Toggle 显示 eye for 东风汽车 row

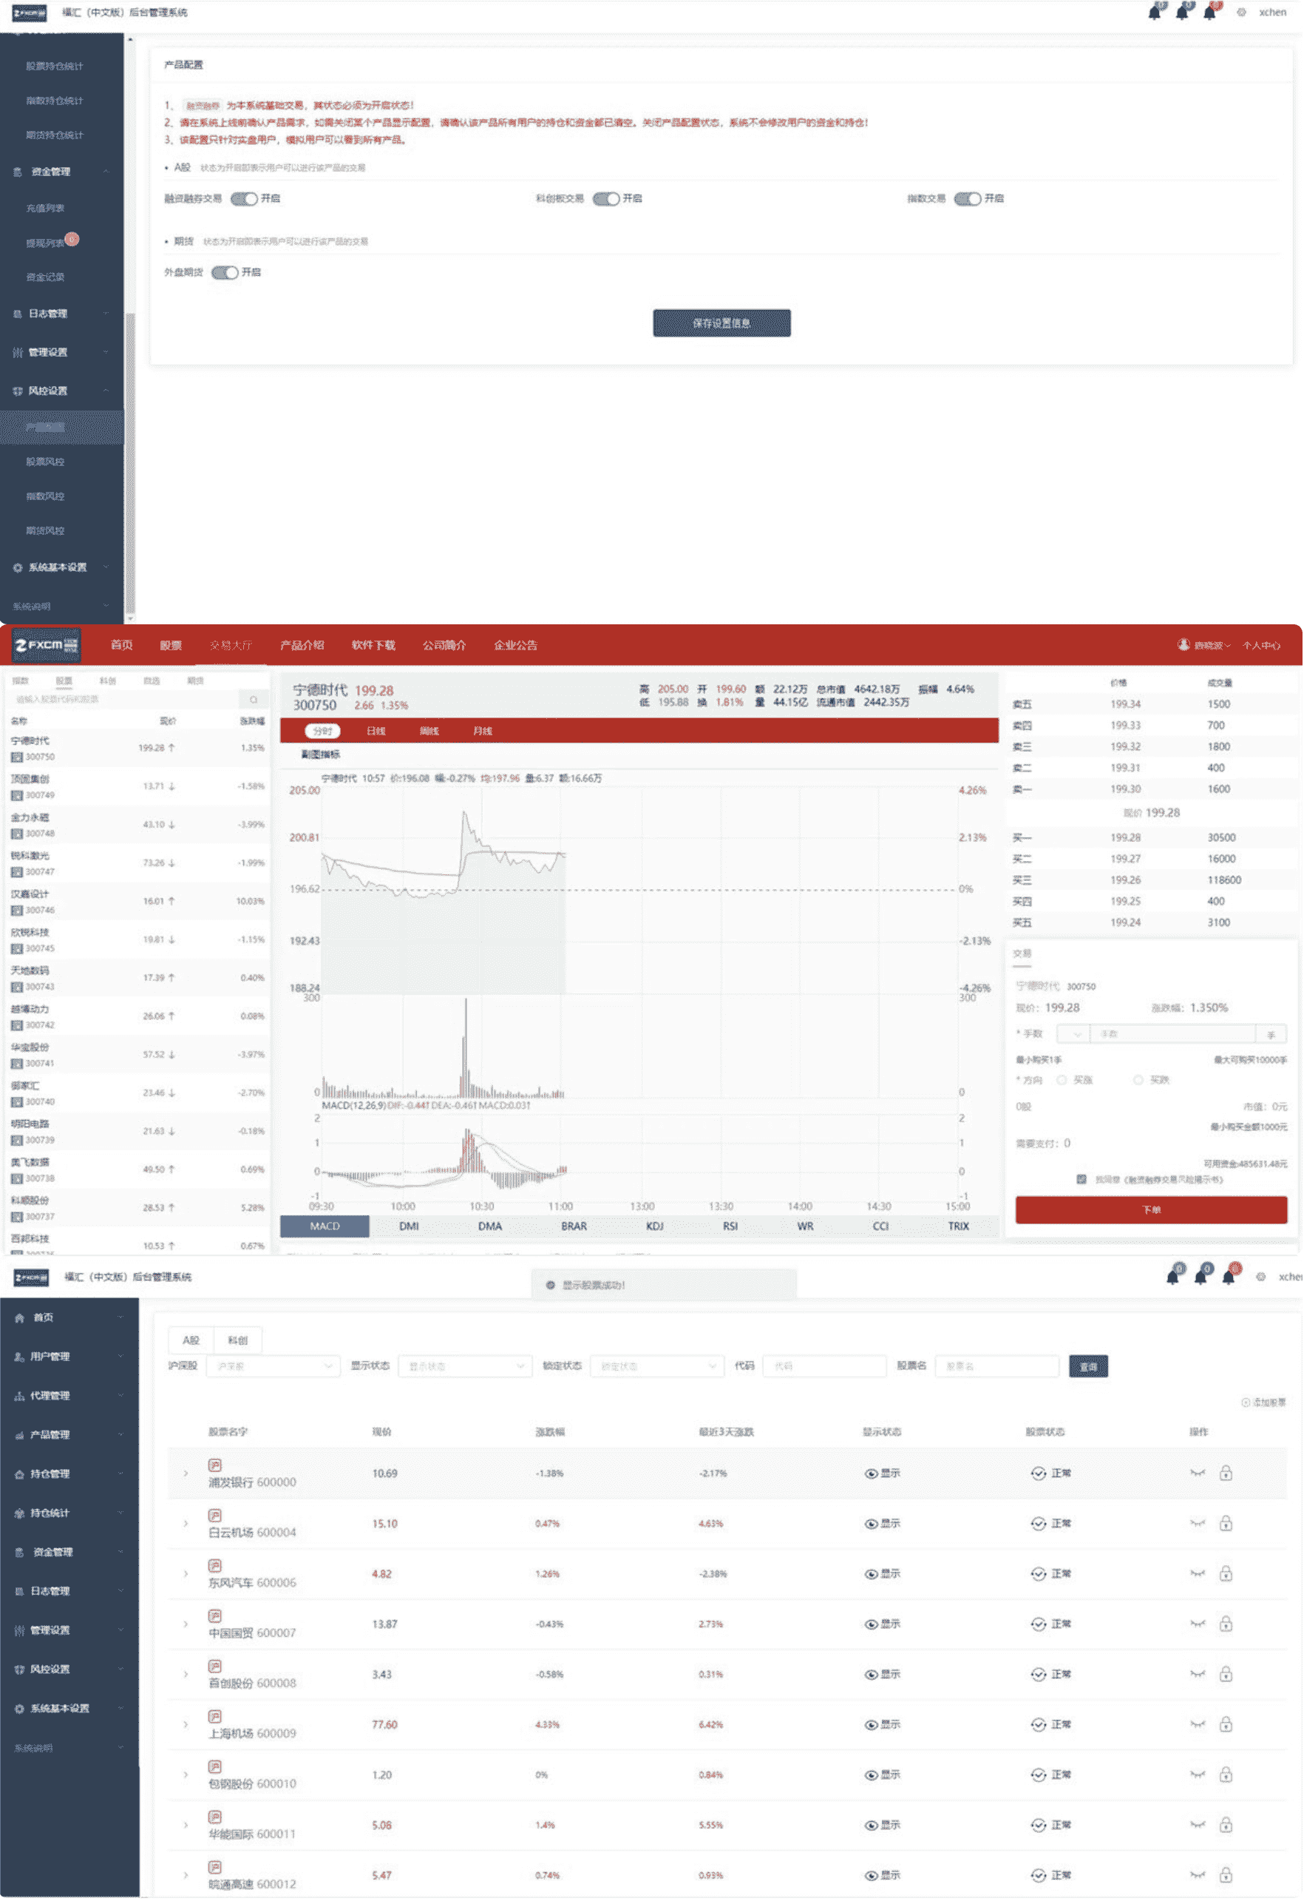871,1575
